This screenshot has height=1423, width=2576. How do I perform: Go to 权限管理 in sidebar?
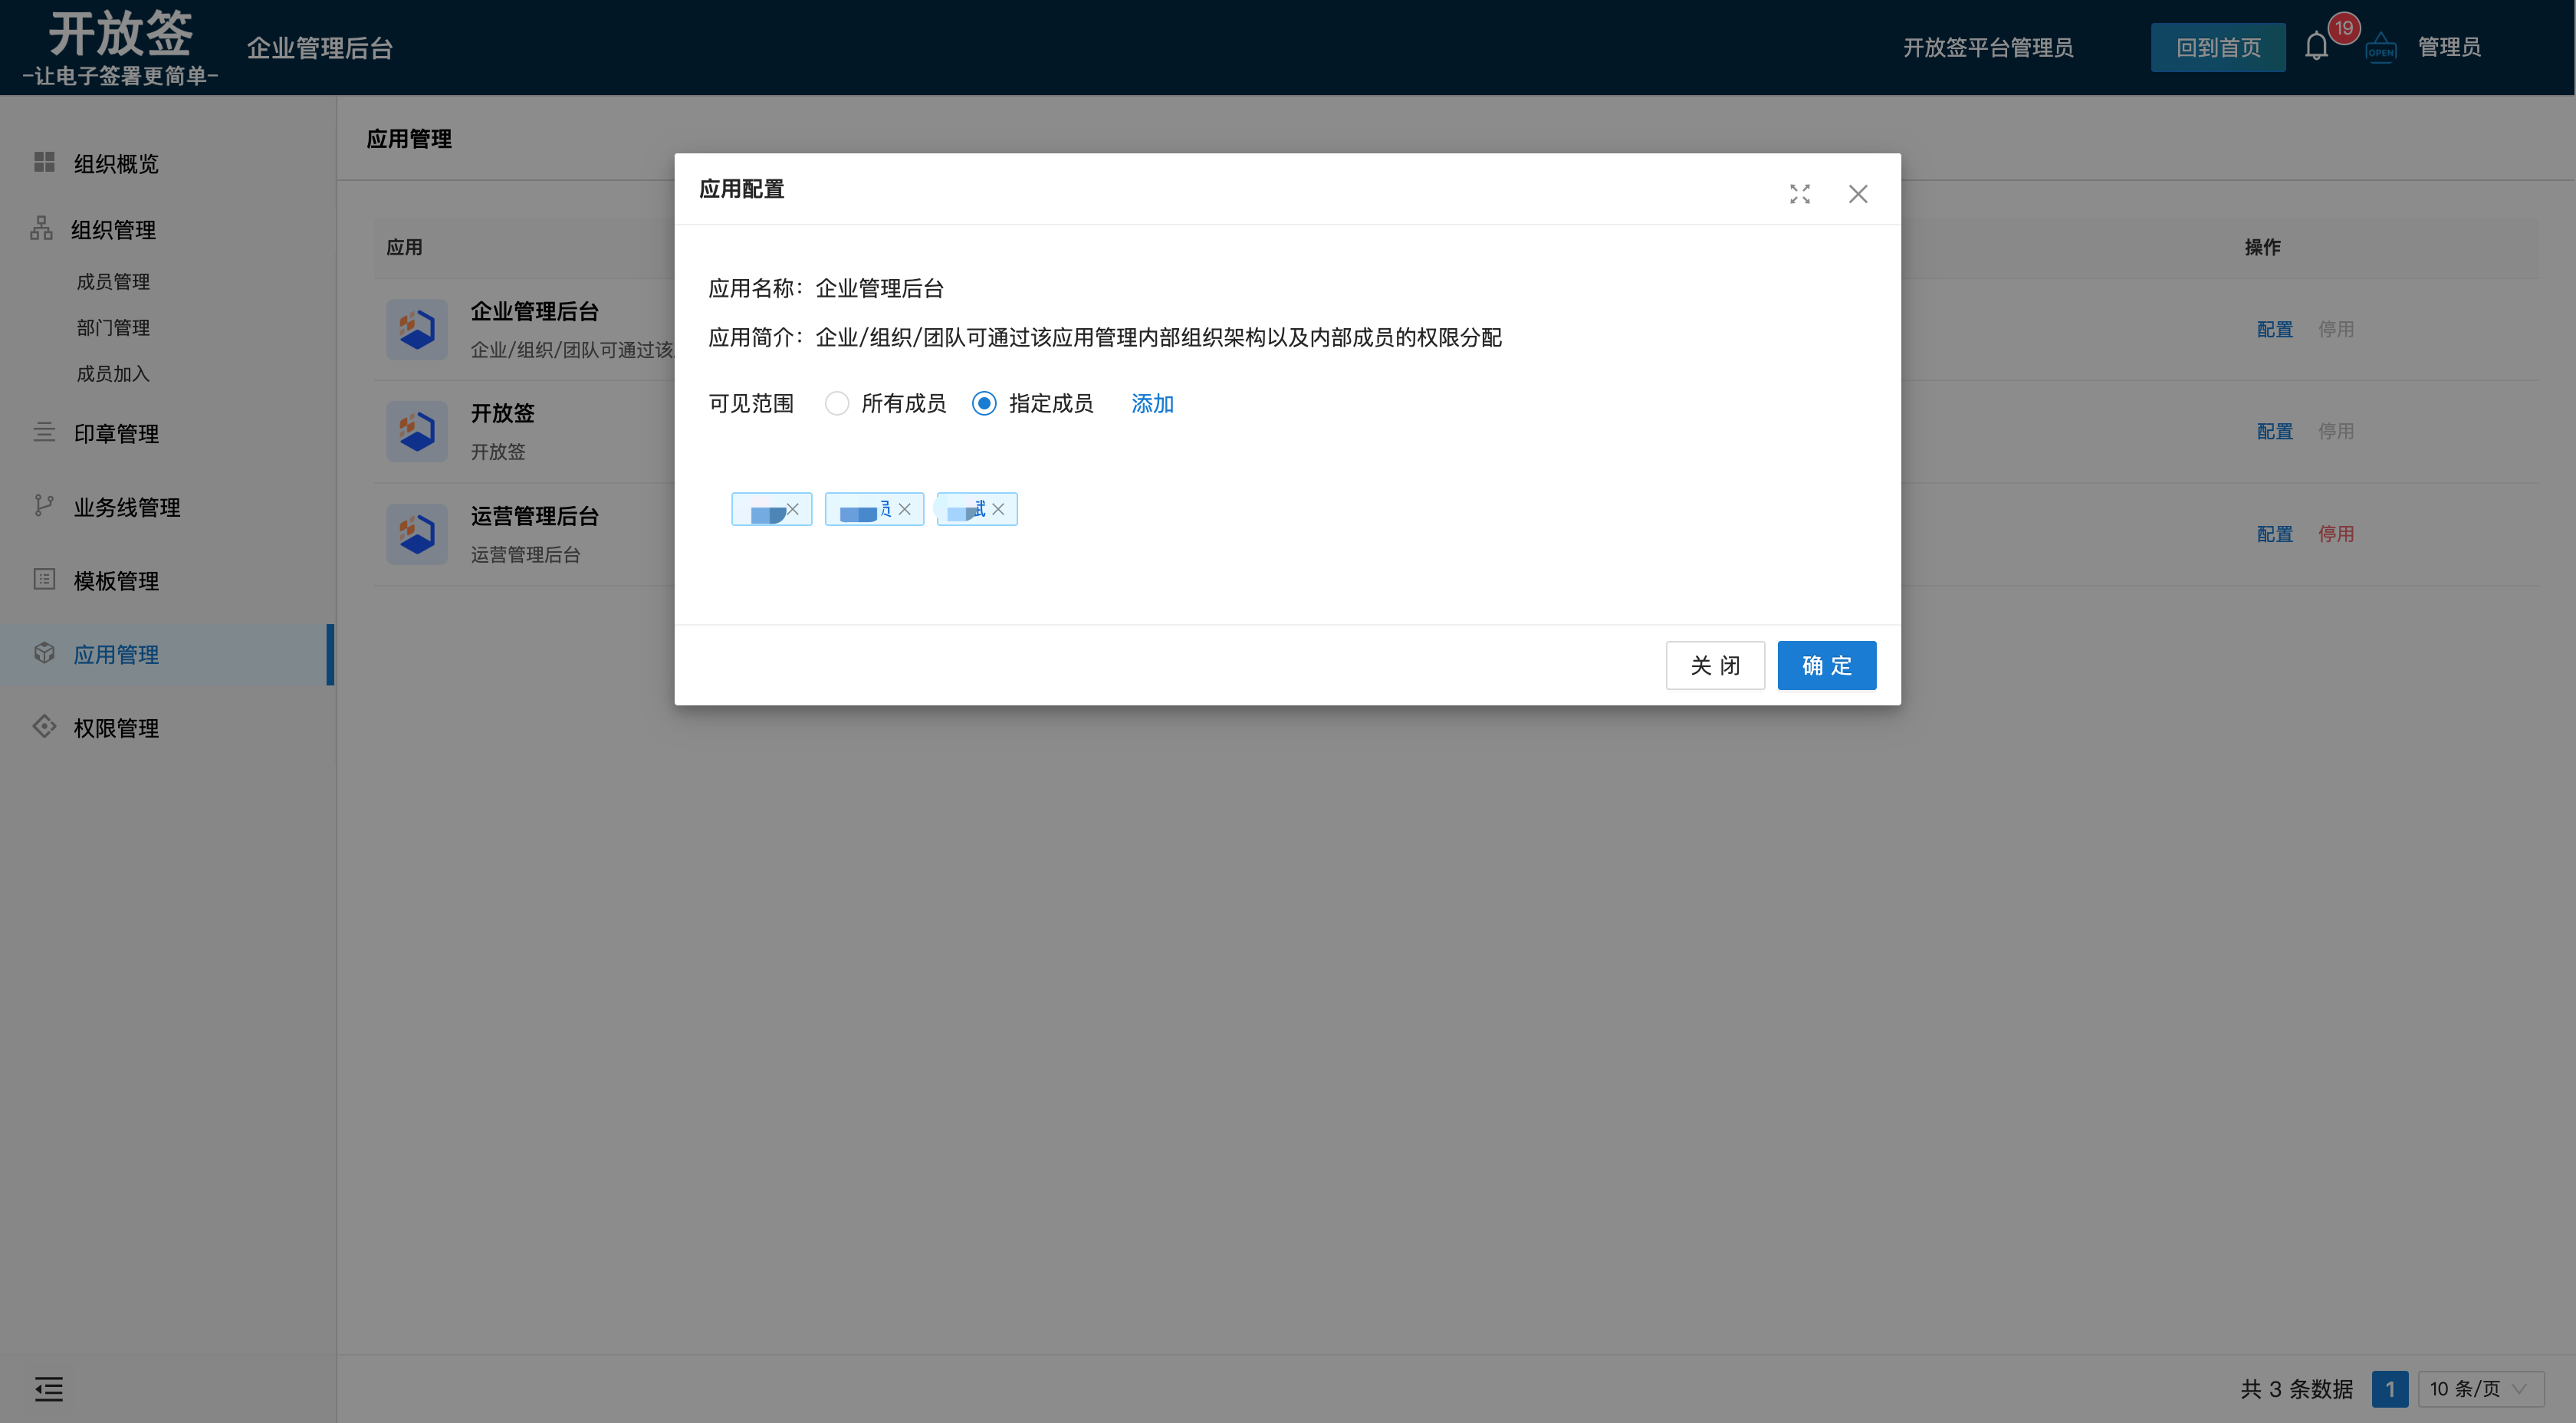click(116, 728)
